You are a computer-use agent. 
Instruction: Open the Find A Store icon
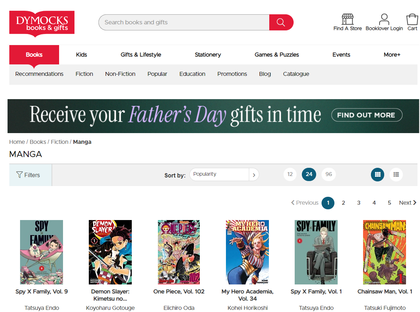[x=347, y=19]
